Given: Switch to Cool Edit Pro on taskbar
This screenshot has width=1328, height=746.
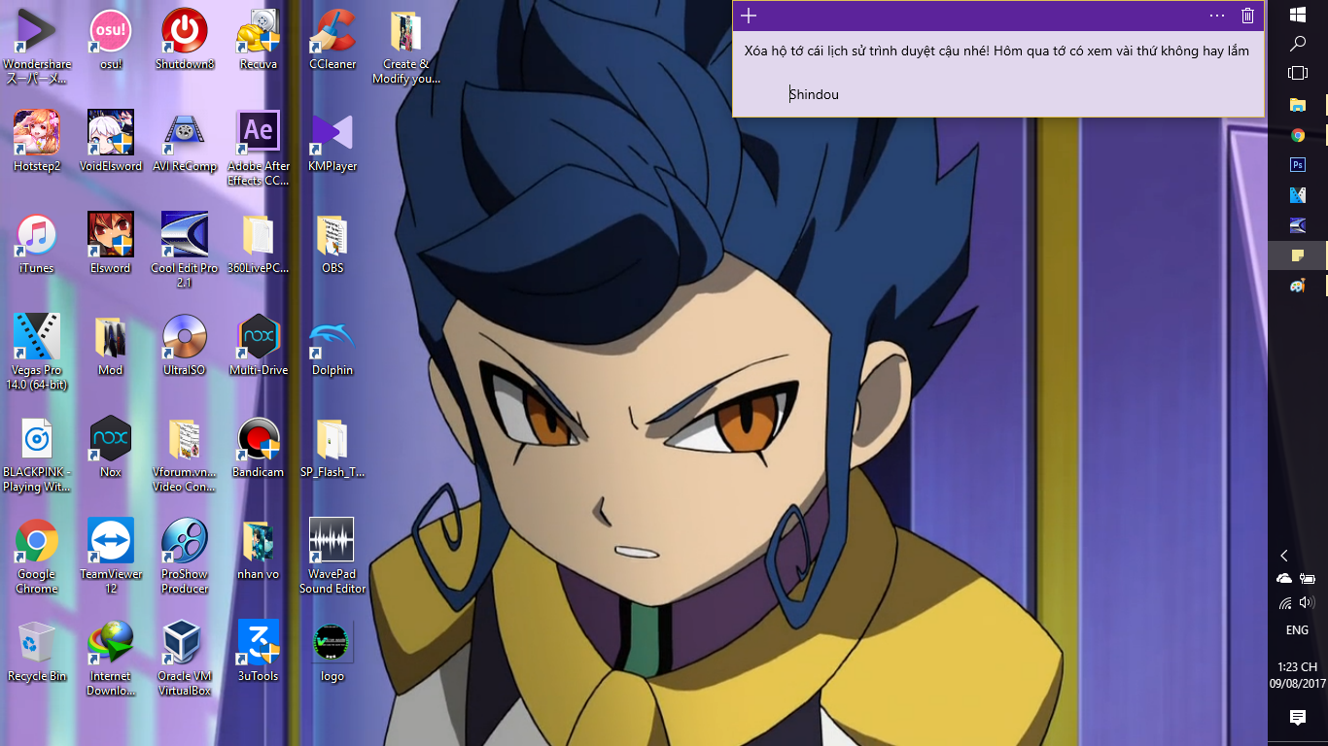Looking at the screenshot, I should (1298, 225).
